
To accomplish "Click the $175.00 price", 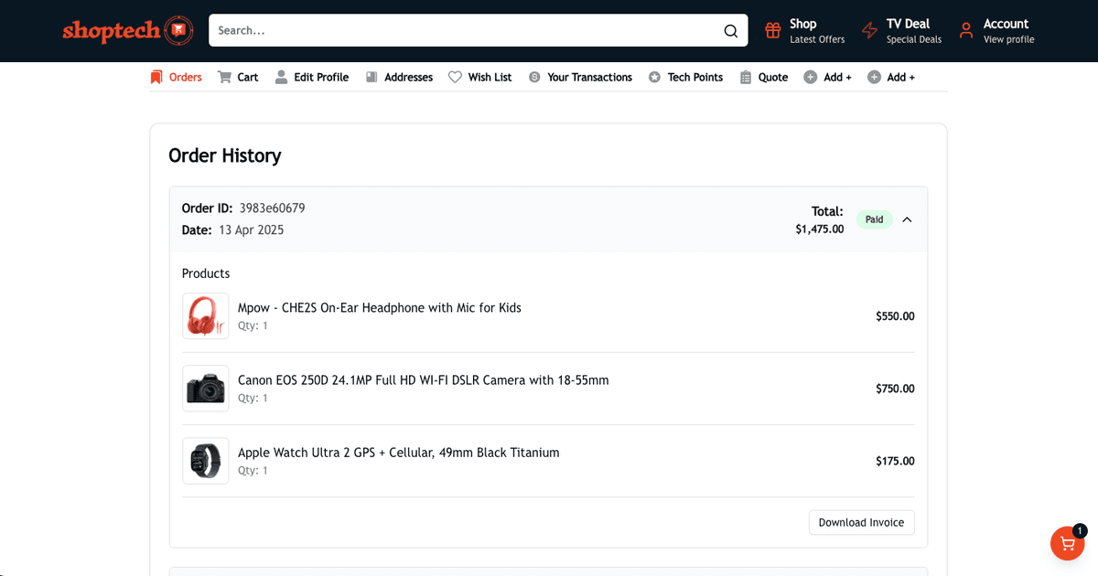I will click(x=895, y=461).
